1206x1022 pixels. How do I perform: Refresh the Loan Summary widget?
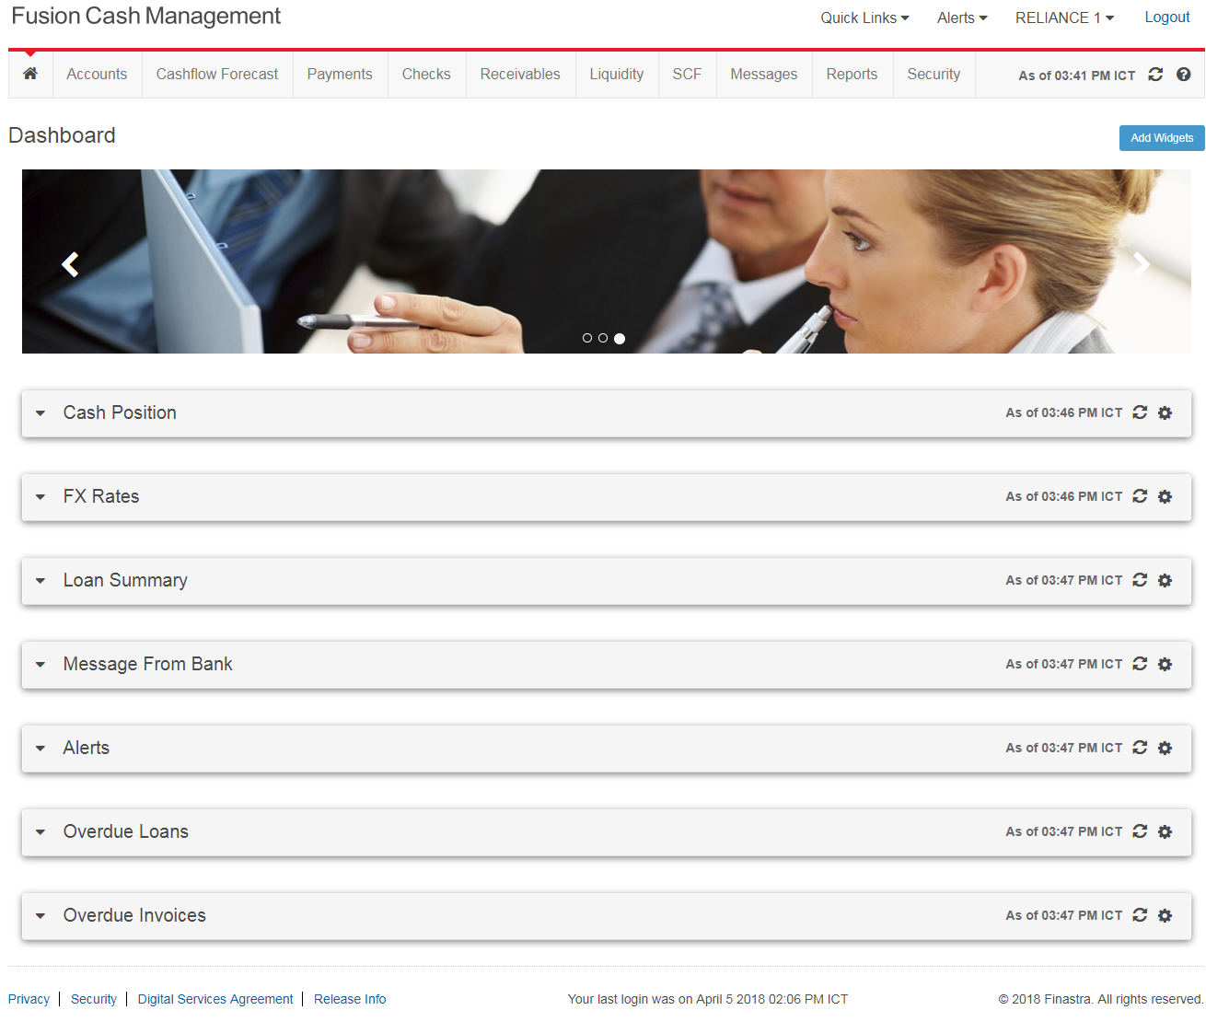[x=1140, y=580]
